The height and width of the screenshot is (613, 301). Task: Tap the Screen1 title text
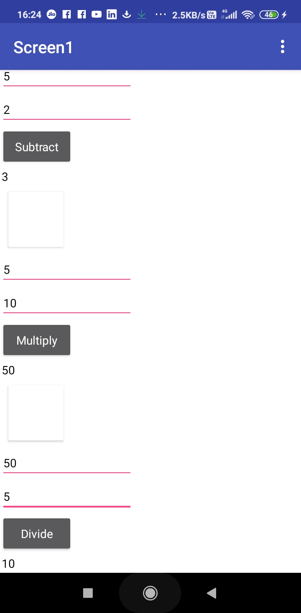pos(43,47)
